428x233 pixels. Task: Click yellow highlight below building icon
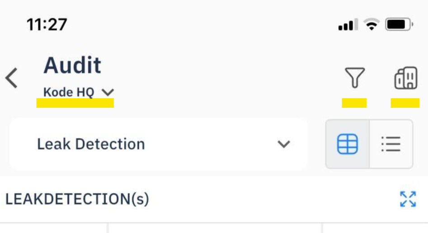coord(405,103)
